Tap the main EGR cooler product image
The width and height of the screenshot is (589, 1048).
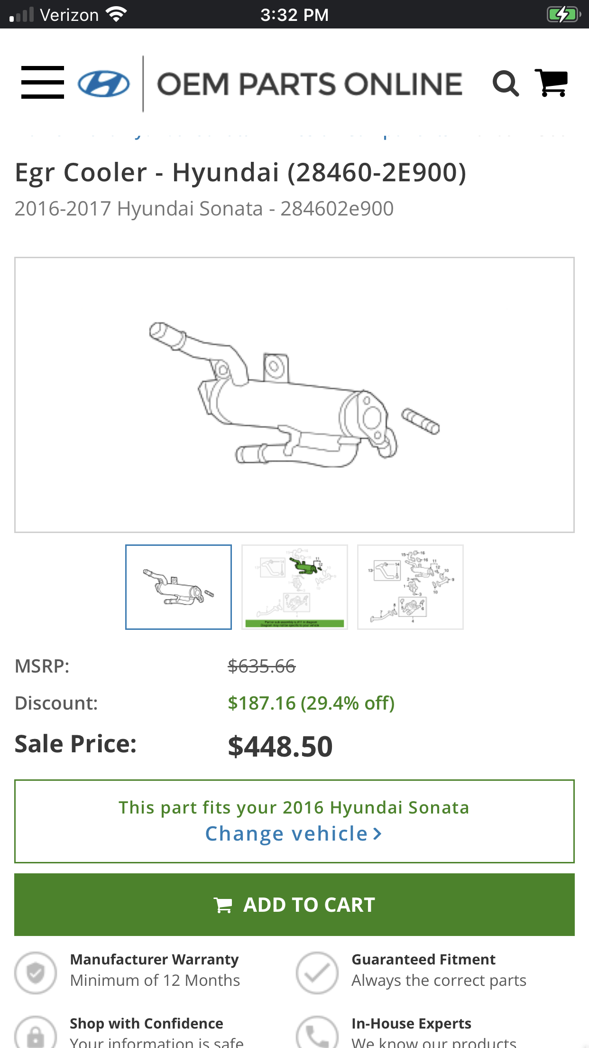click(x=294, y=395)
